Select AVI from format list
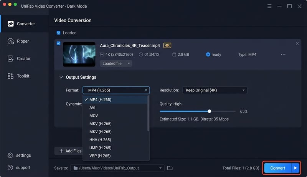Image resolution: width=307 pixels, height=177 pixels. [115, 108]
